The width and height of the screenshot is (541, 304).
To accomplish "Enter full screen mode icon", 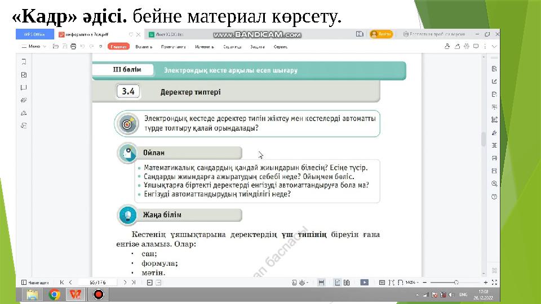I will click(x=494, y=282).
